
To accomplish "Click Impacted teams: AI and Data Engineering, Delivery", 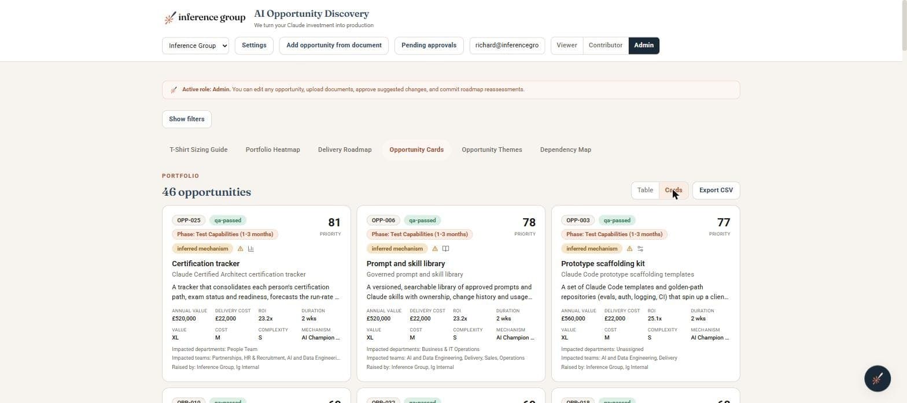I will coord(619,358).
